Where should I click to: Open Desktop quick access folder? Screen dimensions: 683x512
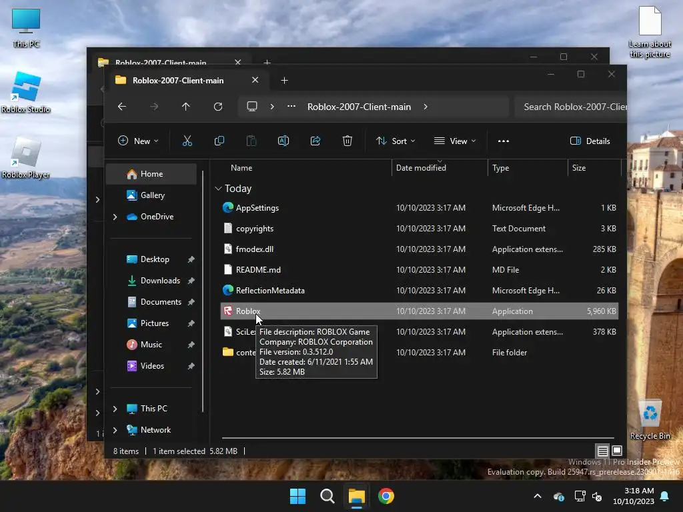point(151,259)
